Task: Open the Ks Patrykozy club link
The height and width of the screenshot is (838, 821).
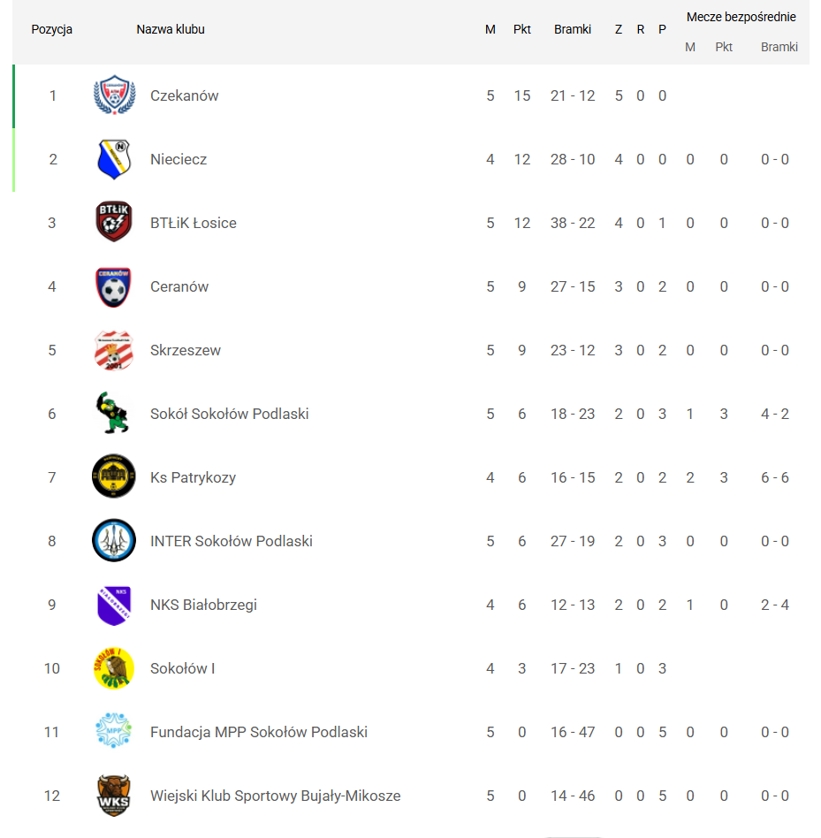Action: (x=193, y=477)
